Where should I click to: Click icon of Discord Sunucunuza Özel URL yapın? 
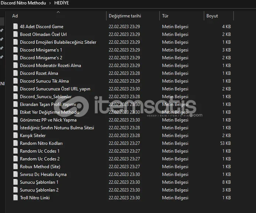16,89
